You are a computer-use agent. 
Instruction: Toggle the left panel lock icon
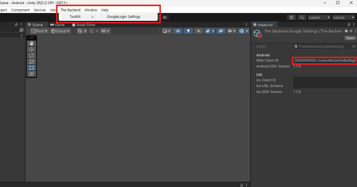pyautogui.click(x=16, y=25)
